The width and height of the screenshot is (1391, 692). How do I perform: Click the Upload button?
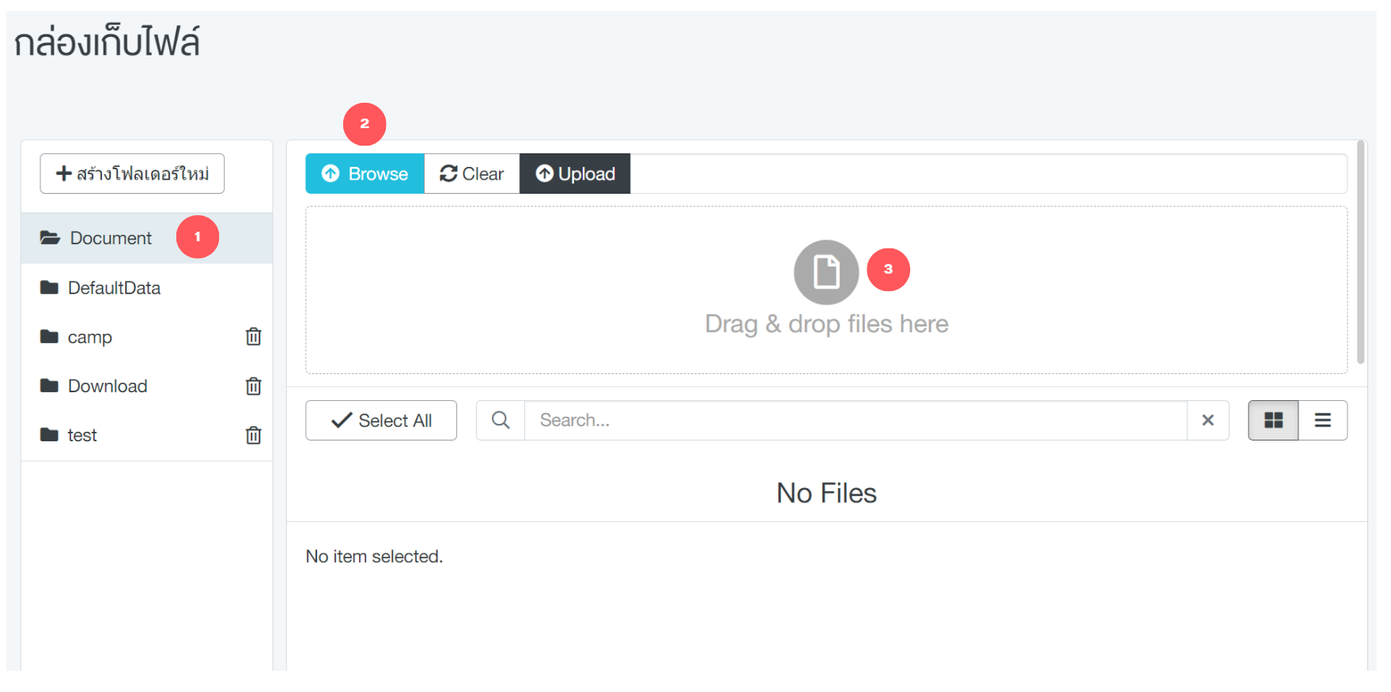click(x=575, y=174)
